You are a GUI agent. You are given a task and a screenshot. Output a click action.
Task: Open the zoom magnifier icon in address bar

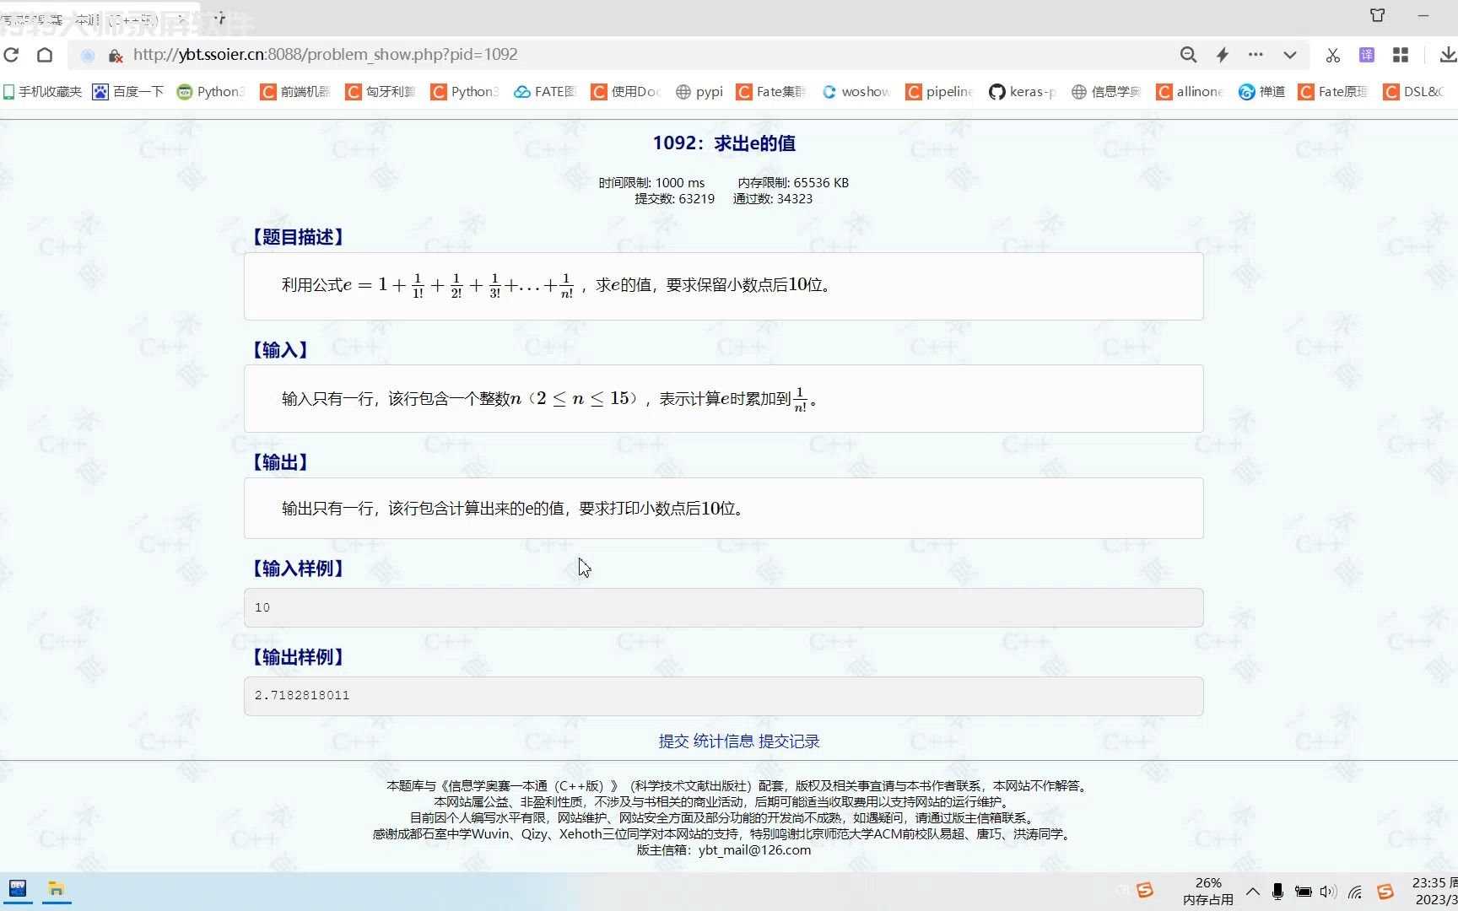click(1188, 55)
